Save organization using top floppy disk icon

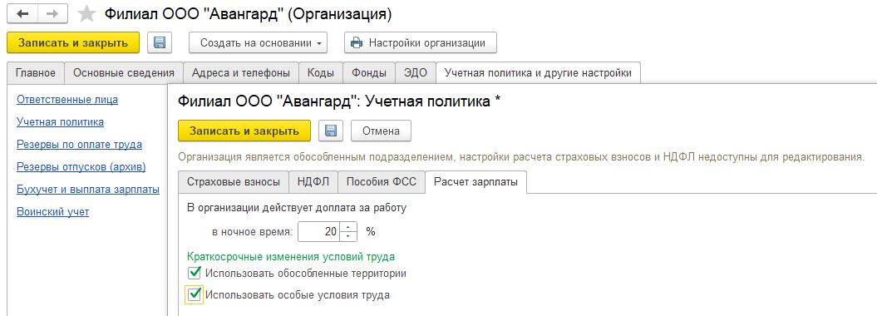coord(160,43)
